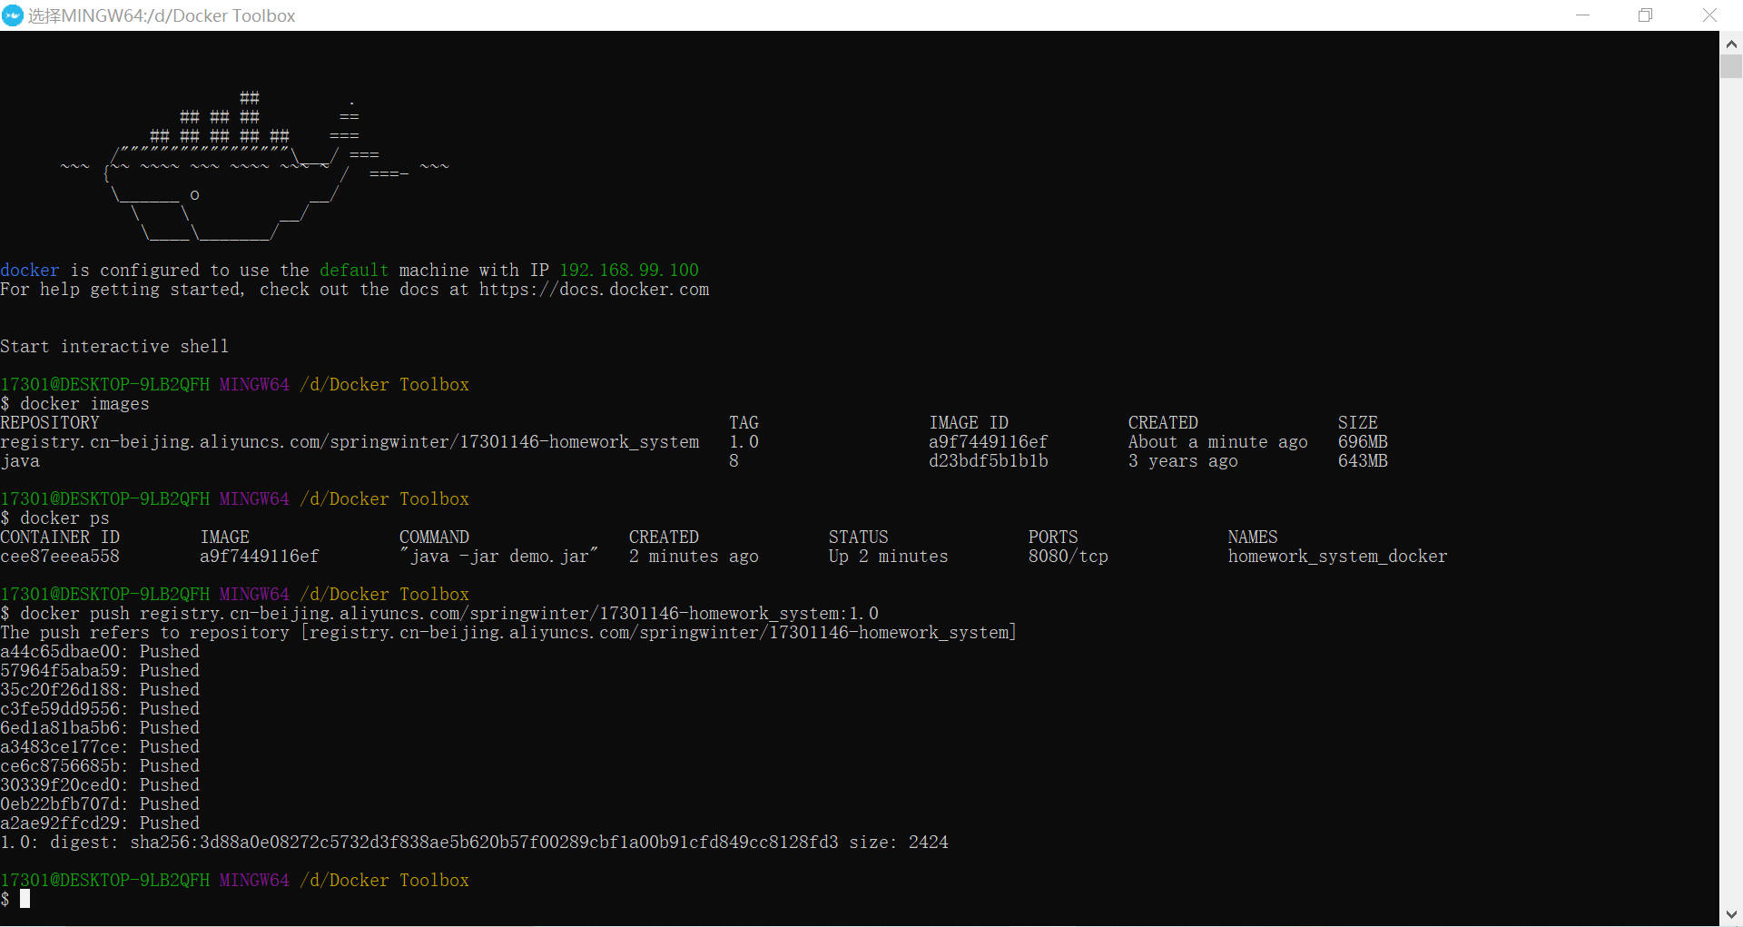The width and height of the screenshot is (1743, 927).
Task: Click the IP address 192.168.99.100
Action: point(629,270)
